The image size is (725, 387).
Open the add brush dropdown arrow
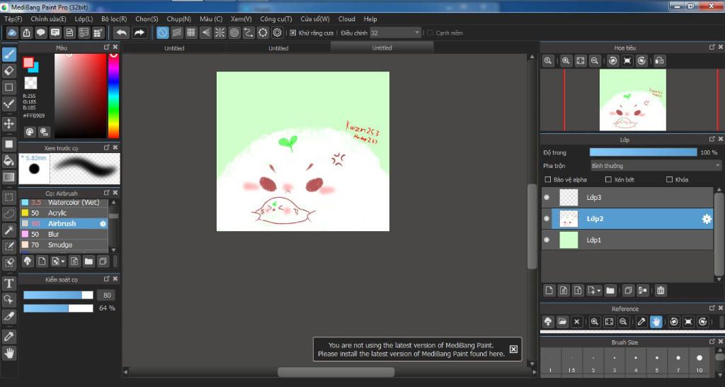(x=63, y=262)
